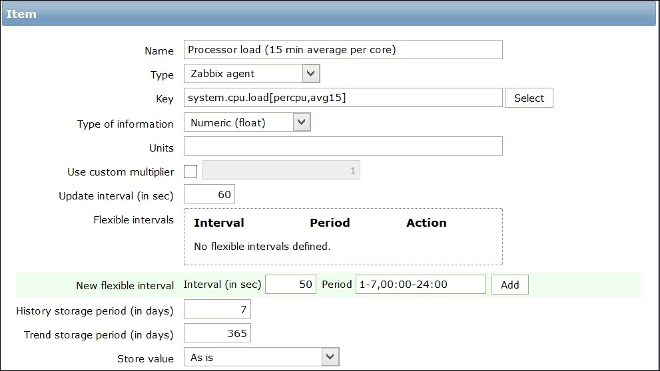The height and width of the screenshot is (371, 660).
Task: Click the Period field containing 1-7,00:00-24:00
Action: (x=421, y=285)
